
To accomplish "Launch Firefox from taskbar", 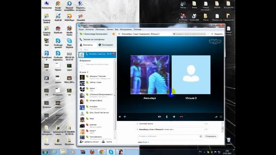I will coord(92,152).
